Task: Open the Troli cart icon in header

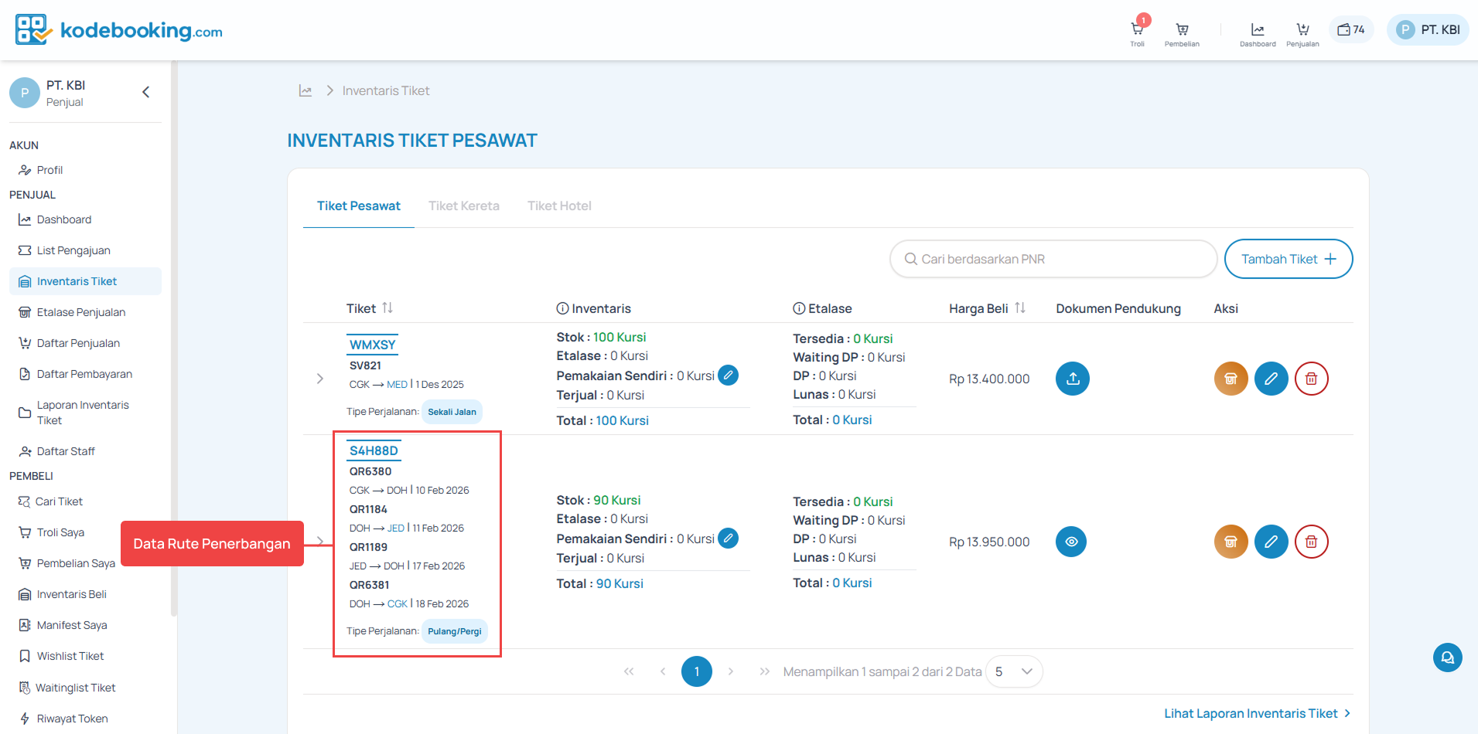Action: pos(1137,32)
